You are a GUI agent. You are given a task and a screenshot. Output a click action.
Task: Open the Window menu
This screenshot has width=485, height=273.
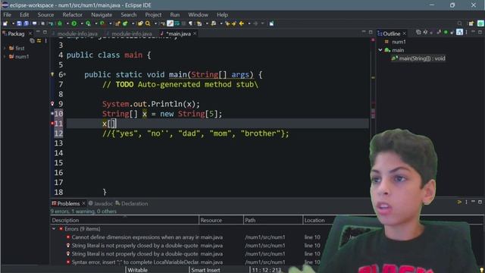198,14
